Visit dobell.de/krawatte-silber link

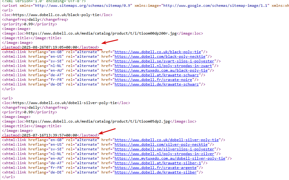[x=156, y=172]
